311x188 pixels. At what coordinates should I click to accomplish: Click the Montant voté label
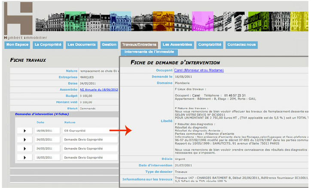[67, 102]
